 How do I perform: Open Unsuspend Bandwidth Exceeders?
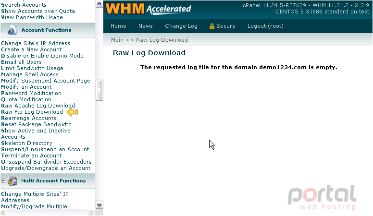(x=47, y=162)
